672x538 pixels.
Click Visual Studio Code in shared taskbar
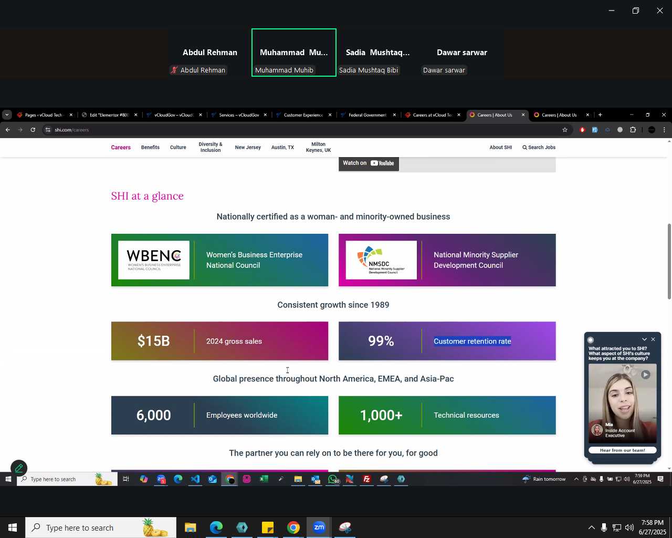point(195,479)
